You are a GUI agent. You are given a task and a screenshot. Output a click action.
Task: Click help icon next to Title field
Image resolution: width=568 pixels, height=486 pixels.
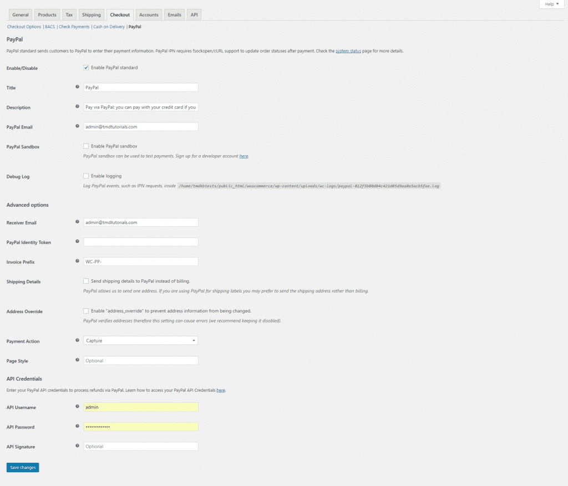(x=77, y=87)
